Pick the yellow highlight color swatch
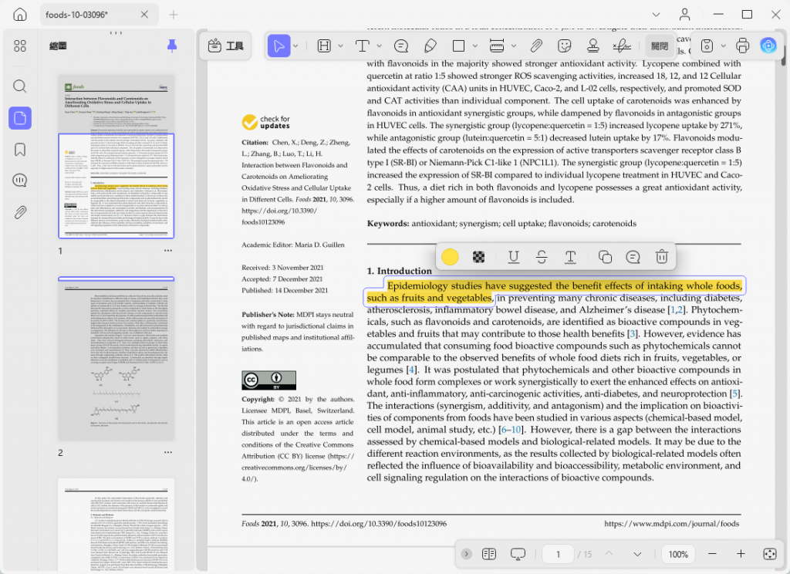 click(x=450, y=256)
